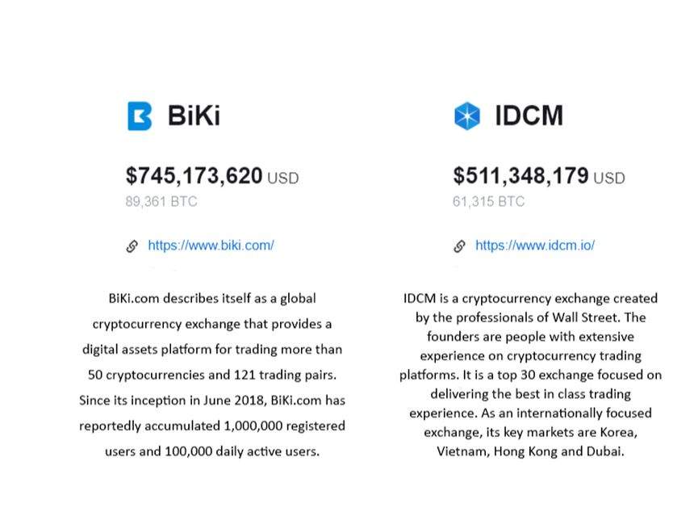694x508 pixels.
Task: Click the 89,361 BTC volume text
Action: click(x=161, y=201)
